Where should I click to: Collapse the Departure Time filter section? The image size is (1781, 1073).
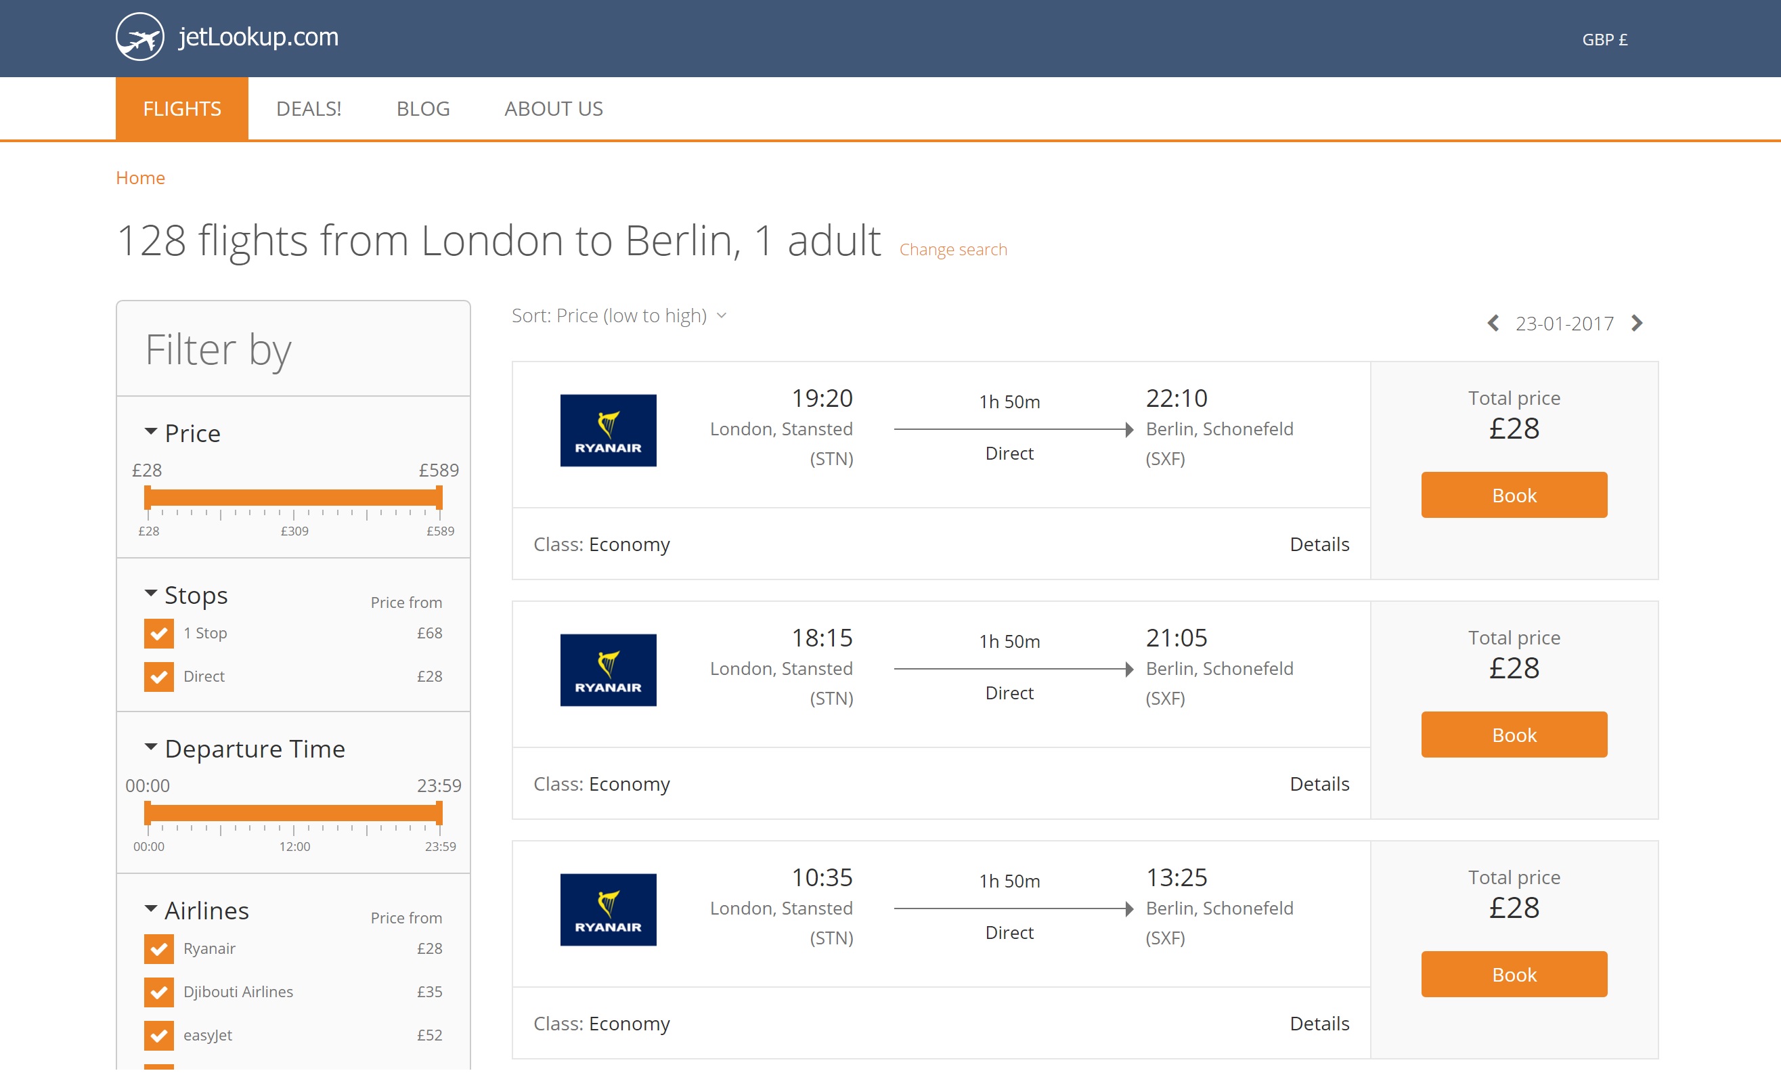[244, 748]
